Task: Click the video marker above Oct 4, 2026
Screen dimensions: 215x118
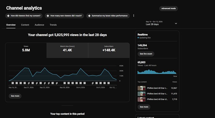Action: (80, 83)
